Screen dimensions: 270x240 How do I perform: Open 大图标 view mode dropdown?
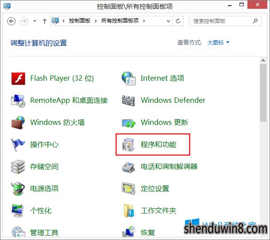(219, 42)
